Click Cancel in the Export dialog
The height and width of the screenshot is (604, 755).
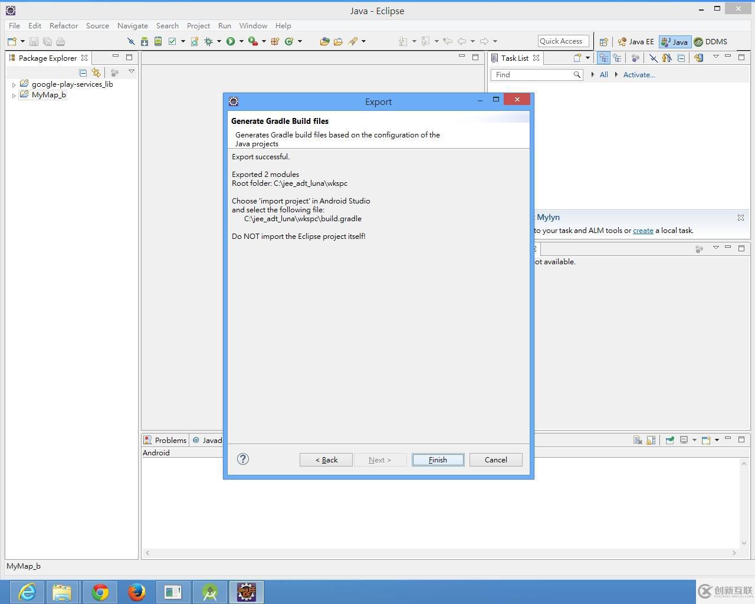[495, 459]
